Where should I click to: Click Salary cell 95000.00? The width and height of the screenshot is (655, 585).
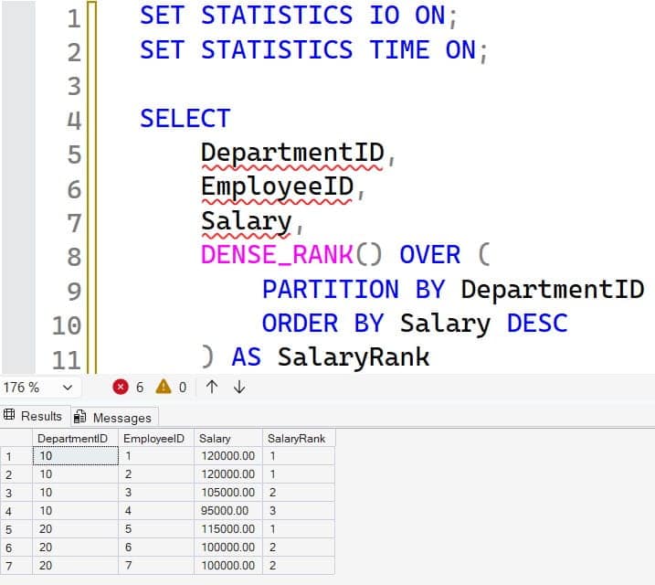click(228, 511)
